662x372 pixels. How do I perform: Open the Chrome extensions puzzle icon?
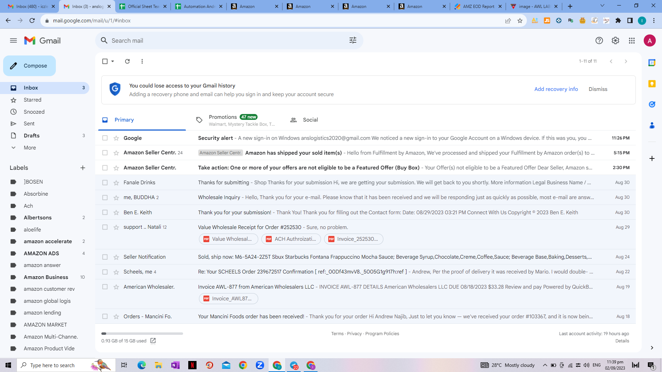pyautogui.click(x=618, y=21)
